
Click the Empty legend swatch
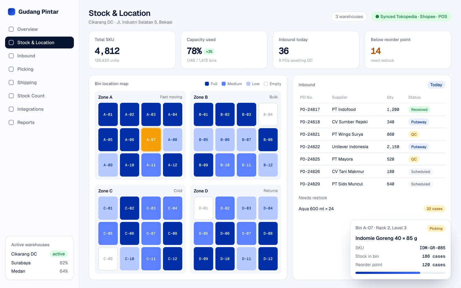pos(266,84)
